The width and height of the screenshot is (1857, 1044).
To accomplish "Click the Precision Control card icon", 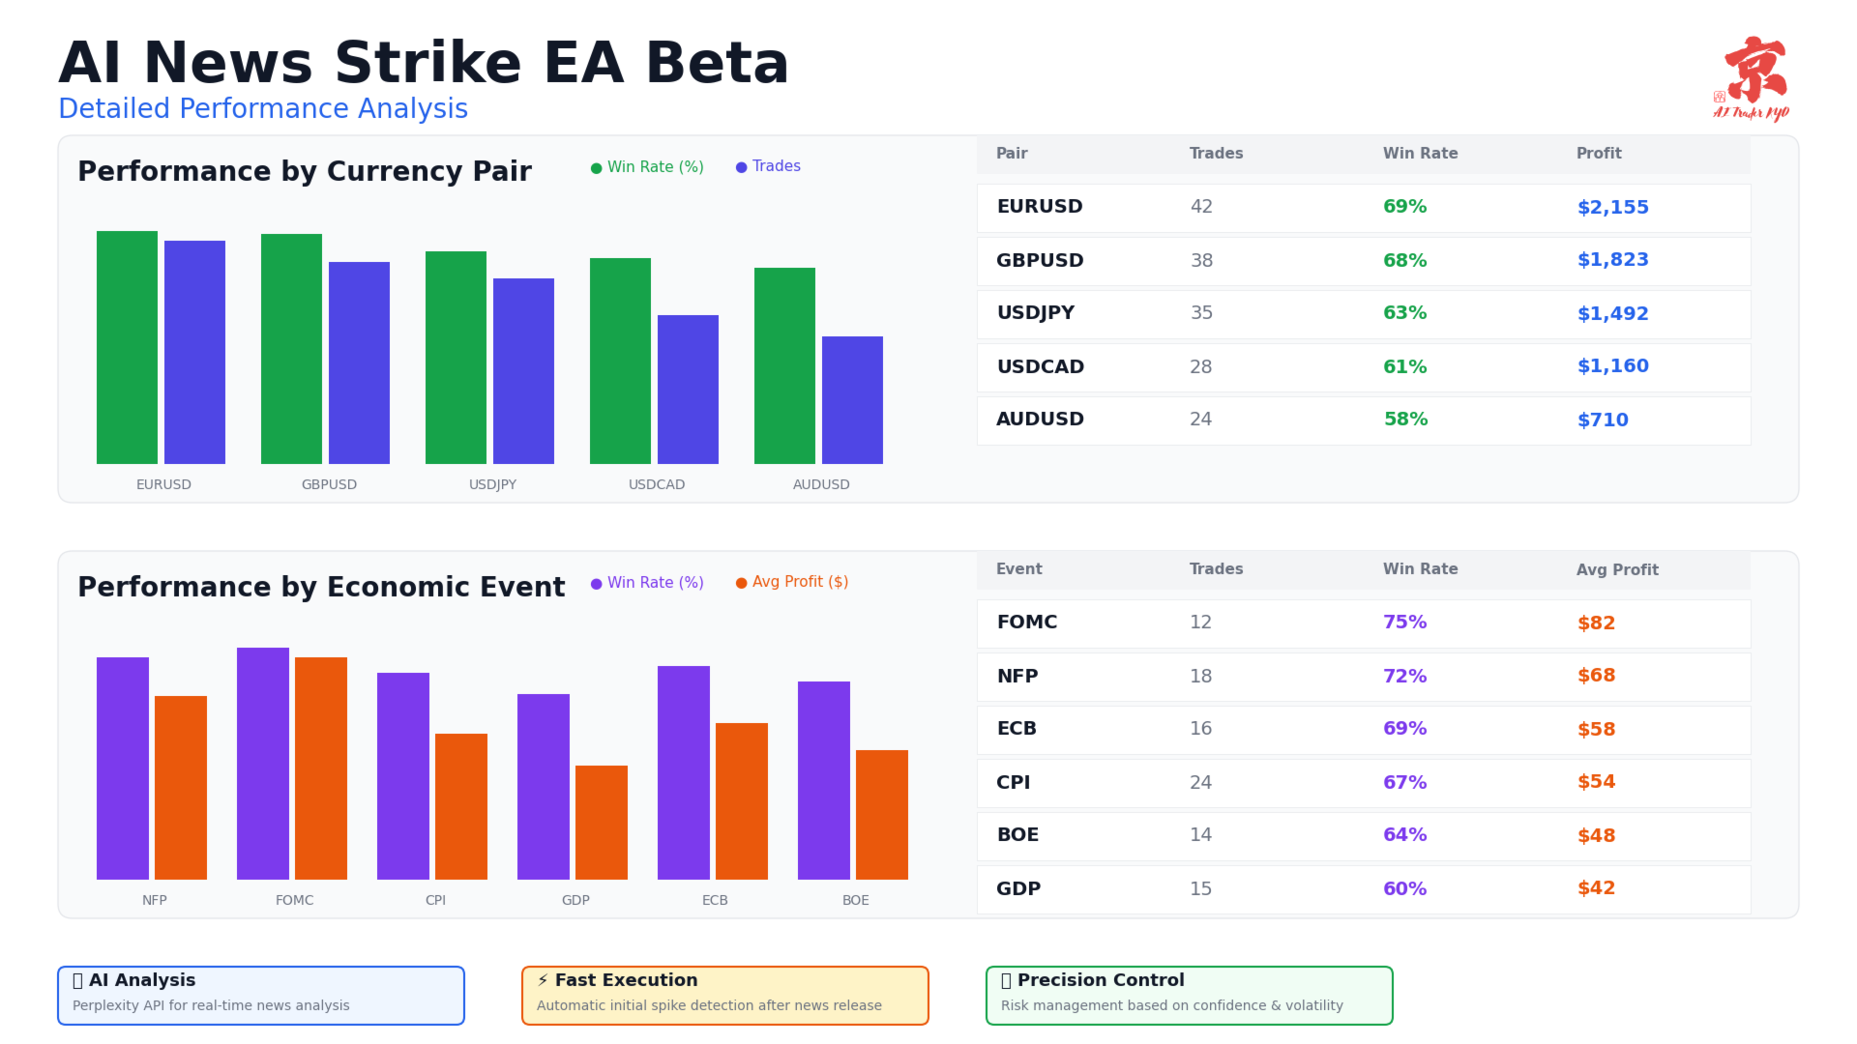I will [1006, 980].
